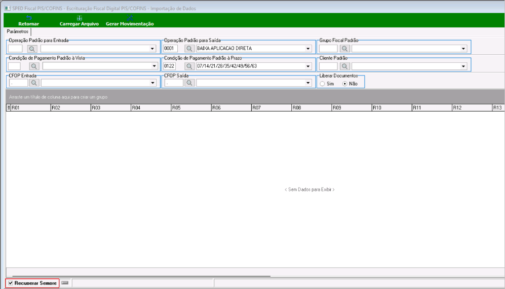
Task: Search Operação Padrão para Entrada with magnifier
Action: [x=32, y=49]
